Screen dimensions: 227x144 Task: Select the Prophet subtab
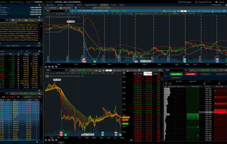click(65, 8)
